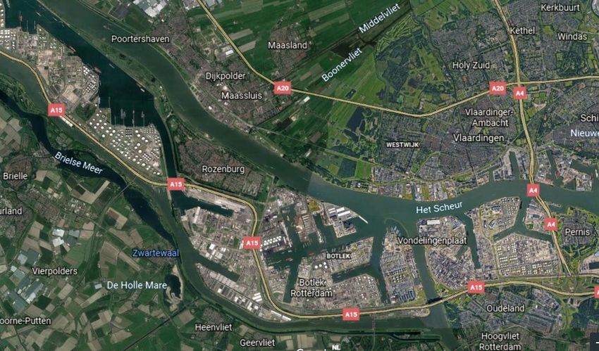Click the Rozenburg place name
599x351 pixels.
click(223, 169)
